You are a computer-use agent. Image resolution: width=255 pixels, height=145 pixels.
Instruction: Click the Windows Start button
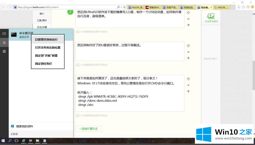(3, 141)
